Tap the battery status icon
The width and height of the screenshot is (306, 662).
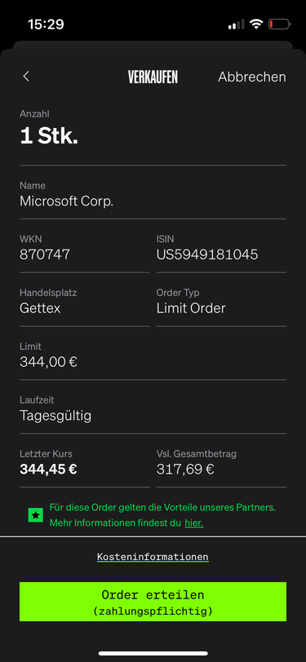[x=279, y=24]
